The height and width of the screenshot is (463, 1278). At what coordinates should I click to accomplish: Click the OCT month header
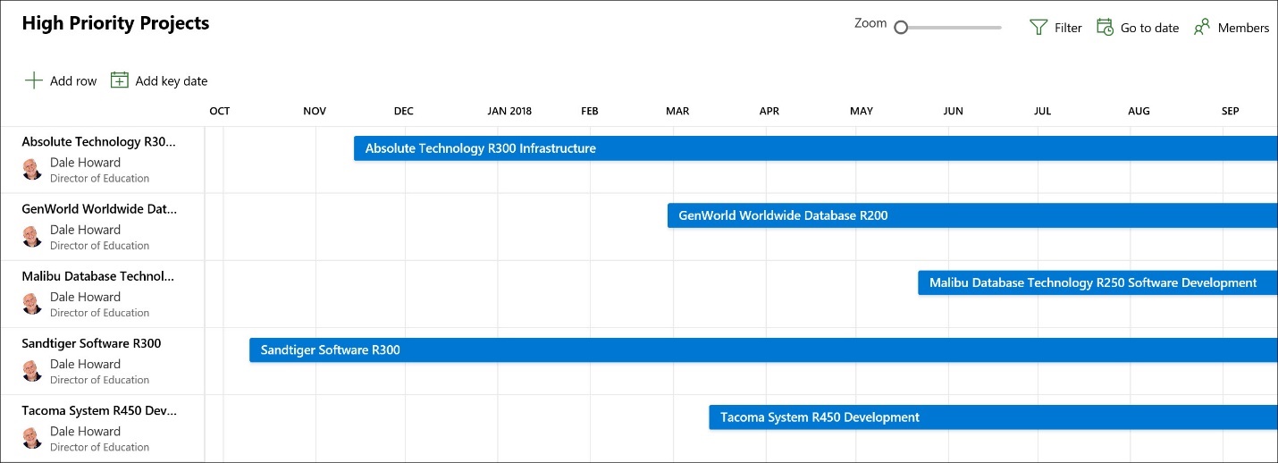(x=220, y=112)
